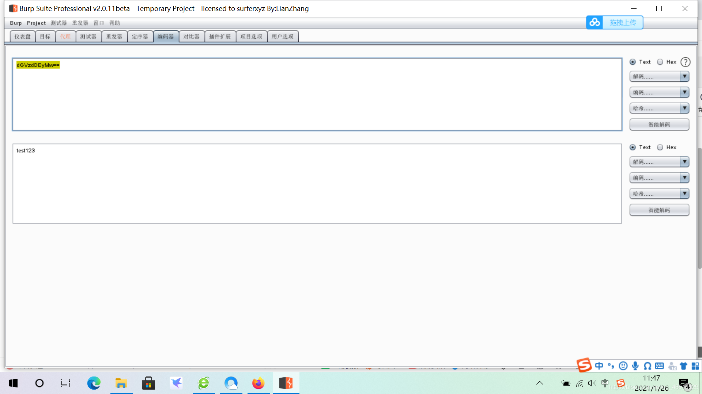702x394 pixels.
Task: Open the Windows Start menu
Action: pos(13,383)
